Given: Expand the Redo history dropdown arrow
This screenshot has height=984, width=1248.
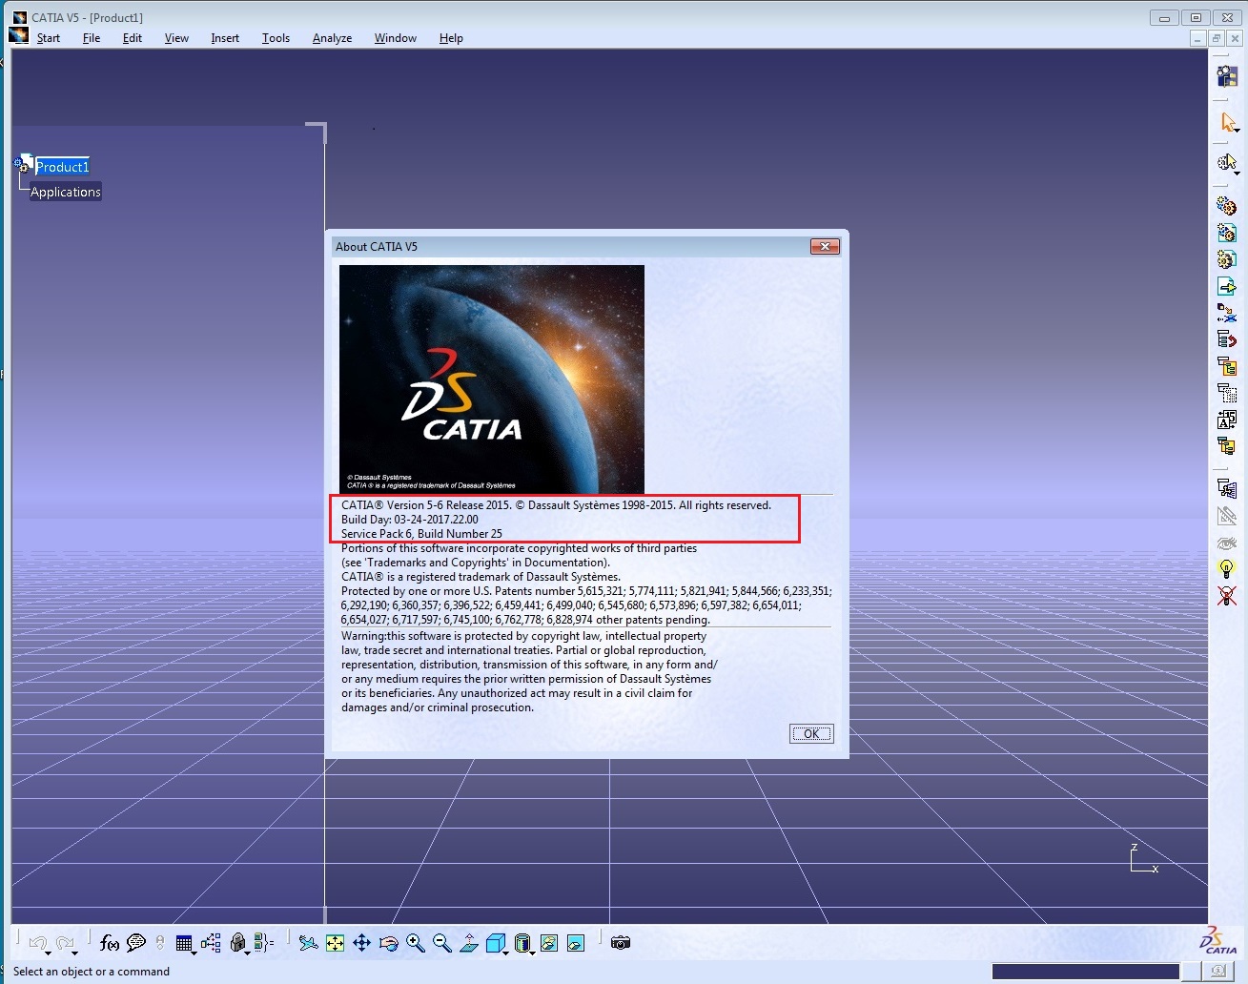Looking at the screenshot, I should 74,952.
